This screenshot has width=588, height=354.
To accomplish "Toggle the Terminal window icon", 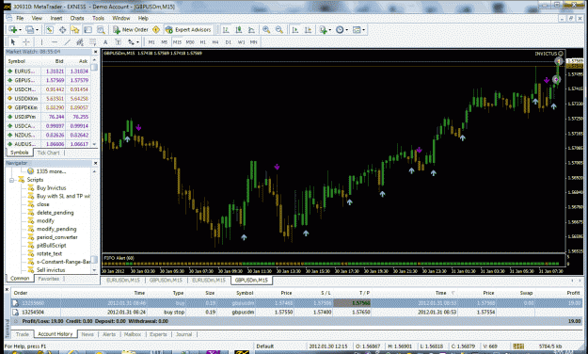I will coord(87,29).
